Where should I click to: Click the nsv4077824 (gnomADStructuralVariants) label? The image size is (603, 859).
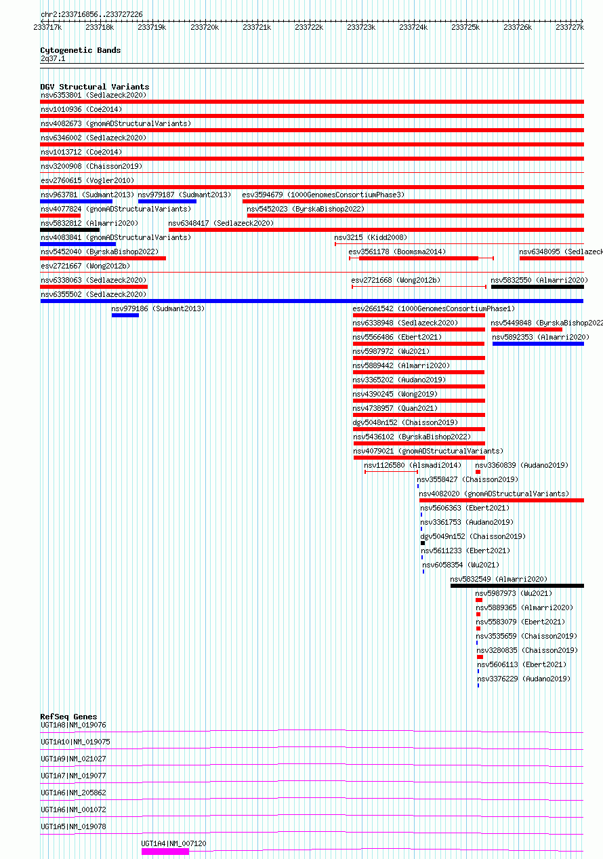click(x=116, y=209)
